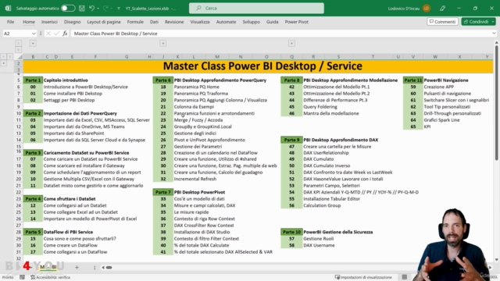Click the horizontal scrollbar thumb
This screenshot has width=500, height=281.
pyautogui.click(x=109, y=268)
